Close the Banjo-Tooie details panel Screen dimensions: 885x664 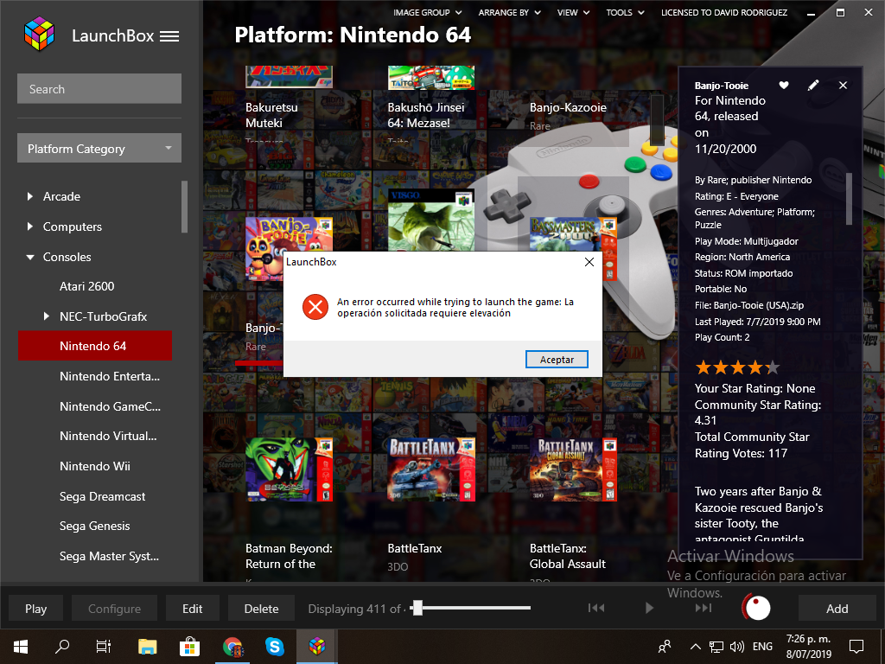click(843, 86)
